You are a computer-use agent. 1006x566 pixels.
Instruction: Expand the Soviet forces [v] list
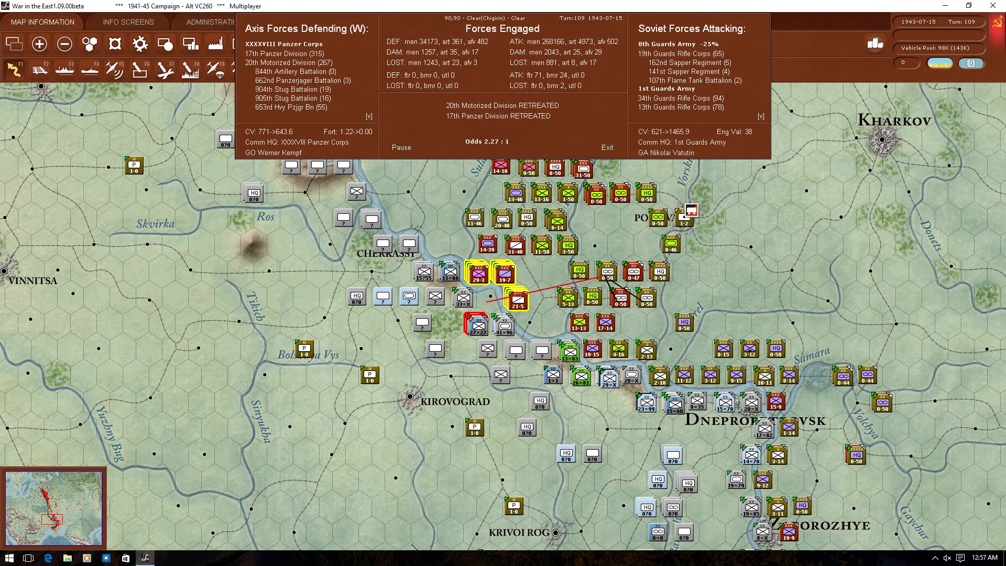tap(761, 116)
